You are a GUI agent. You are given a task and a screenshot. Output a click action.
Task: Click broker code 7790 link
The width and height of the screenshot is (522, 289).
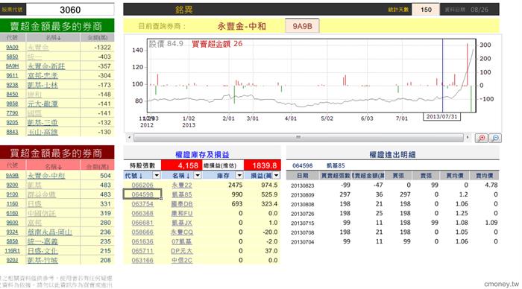[12, 113]
